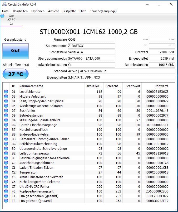The height and width of the screenshot is (212, 178).
Task: Click status orb of Laden/Entladen-Zyklen row
Action: 6,167
